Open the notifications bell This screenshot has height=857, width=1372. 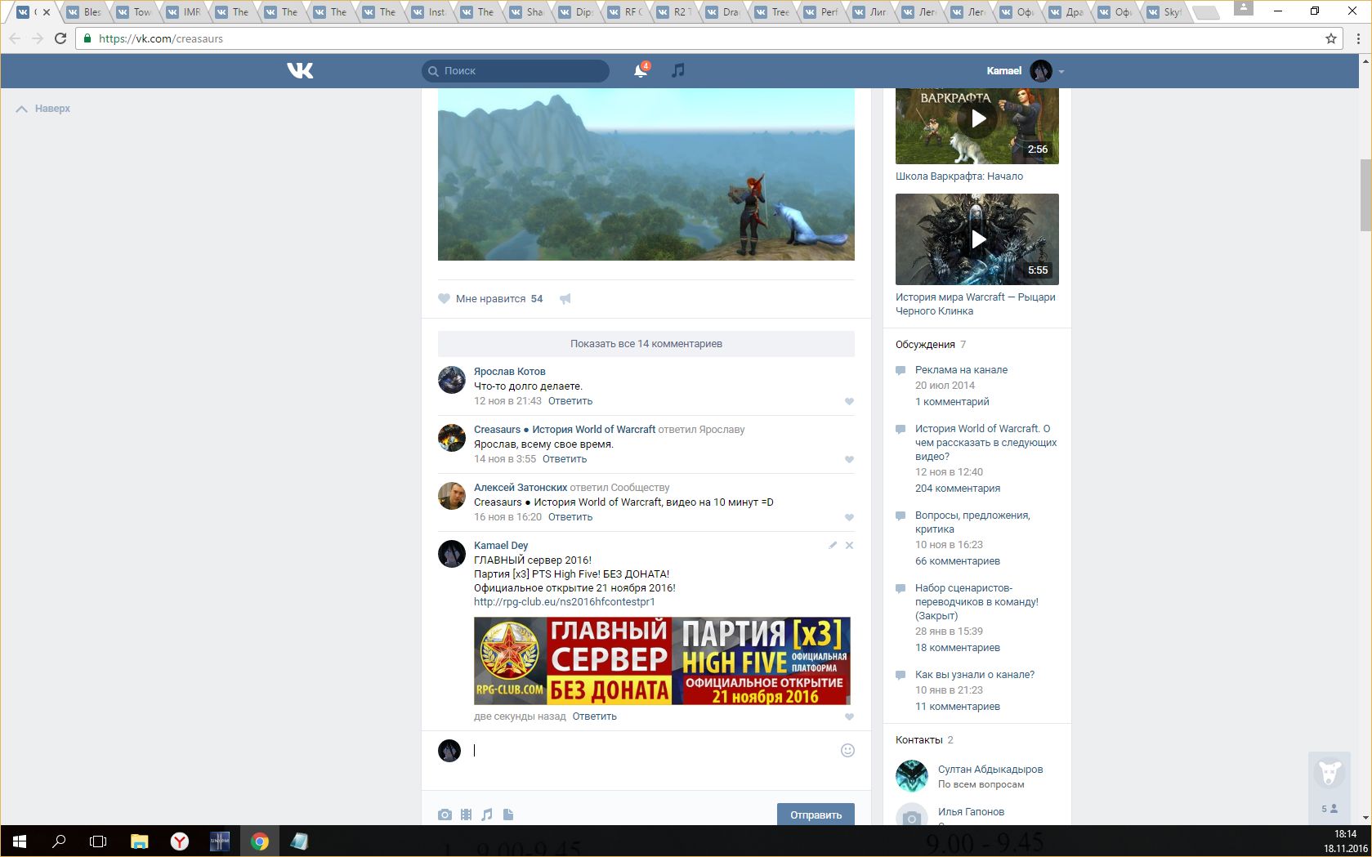click(x=641, y=71)
